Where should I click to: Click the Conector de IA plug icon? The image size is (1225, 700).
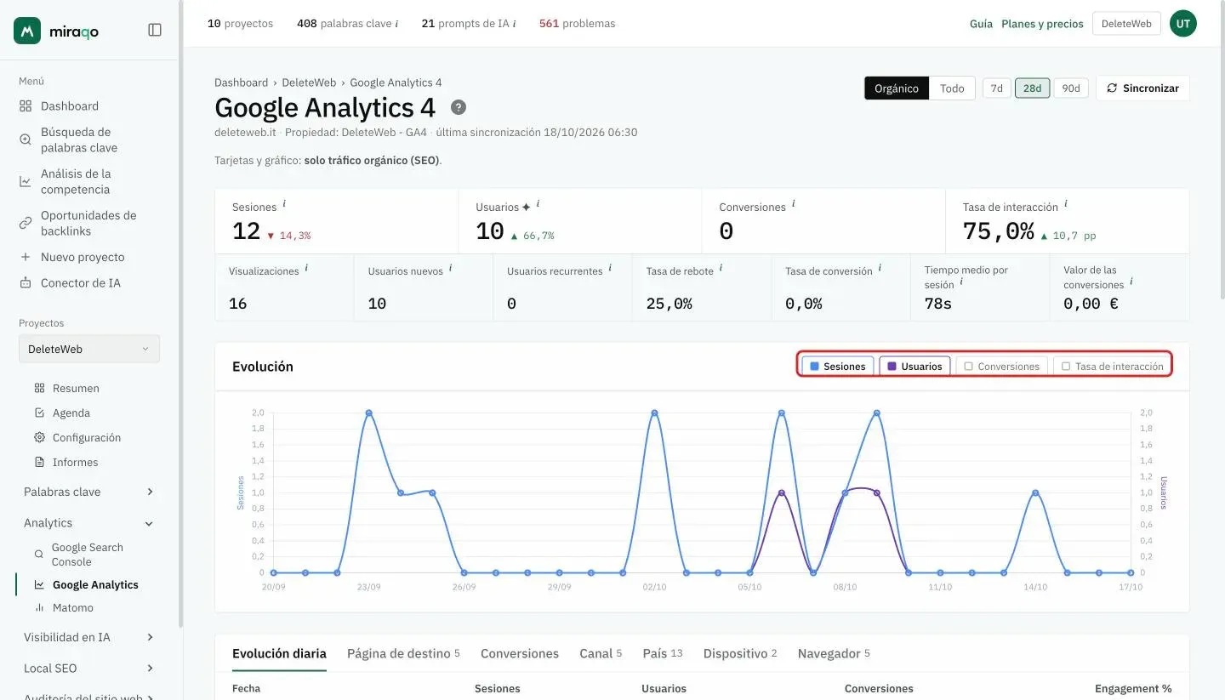(25, 283)
